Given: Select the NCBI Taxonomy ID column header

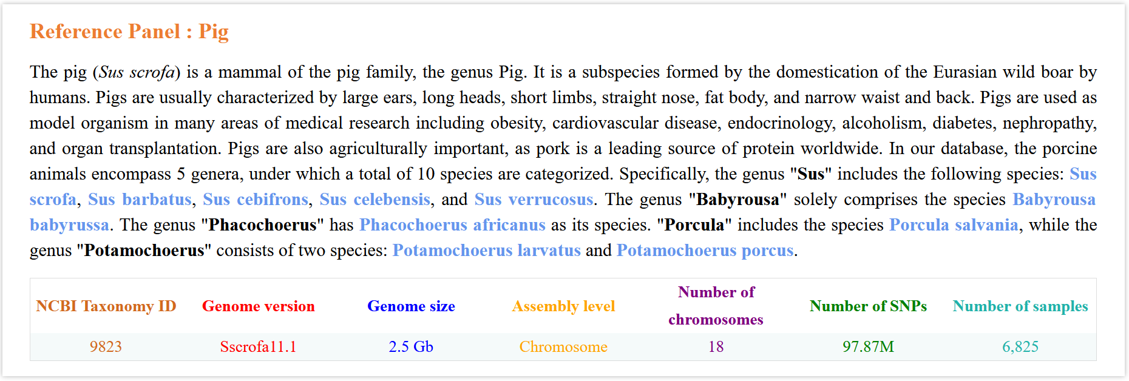Looking at the screenshot, I should [x=106, y=306].
